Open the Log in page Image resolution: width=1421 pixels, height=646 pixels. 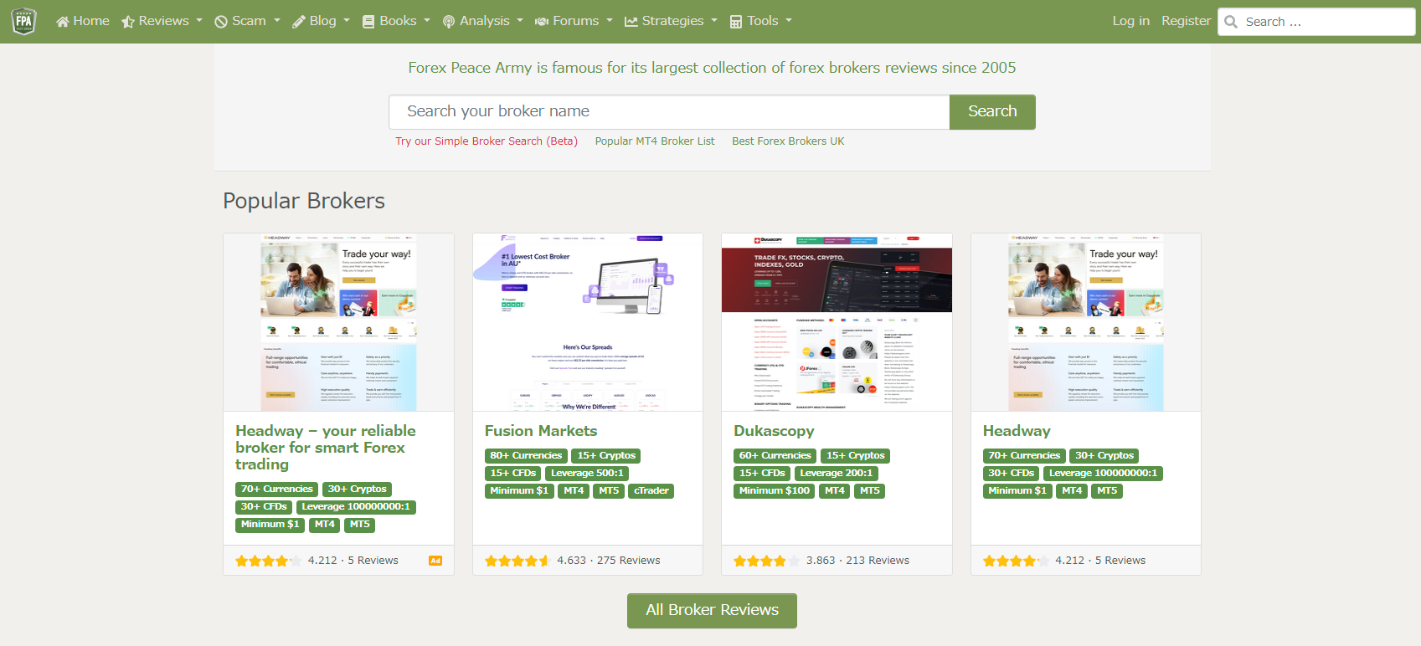click(1130, 21)
